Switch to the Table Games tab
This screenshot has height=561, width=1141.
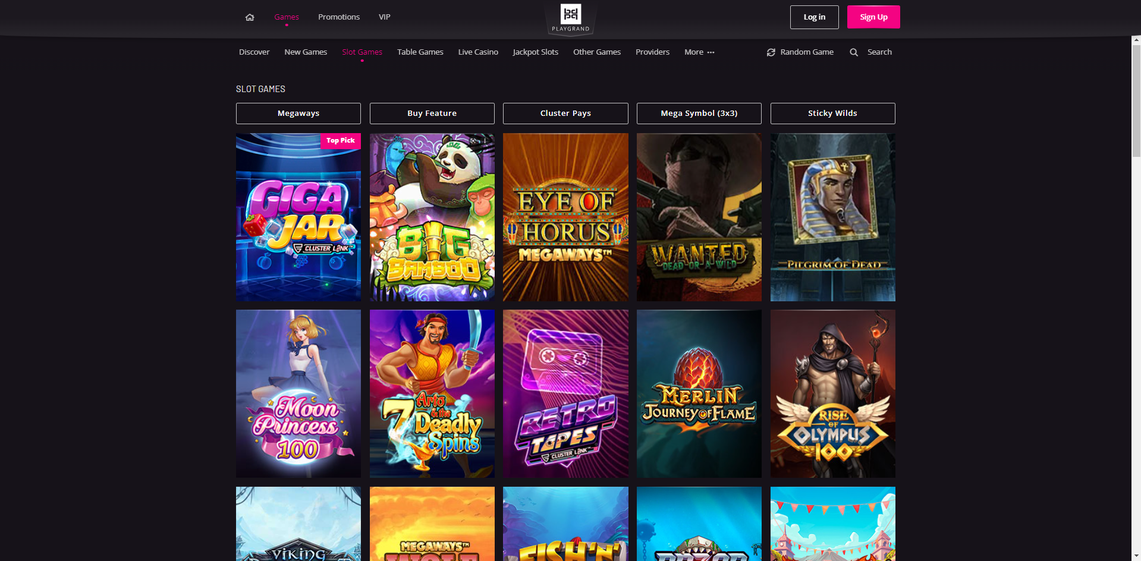[420, 52]
